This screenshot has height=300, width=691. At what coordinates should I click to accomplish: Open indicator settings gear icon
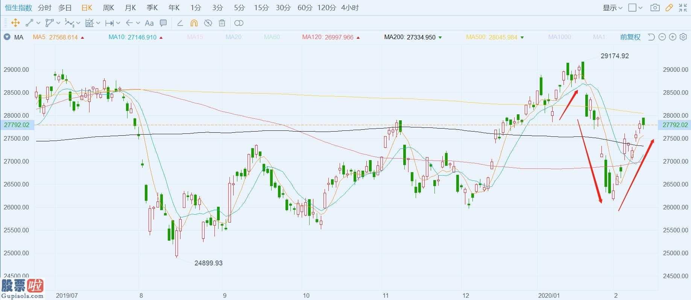pos(683,37)
